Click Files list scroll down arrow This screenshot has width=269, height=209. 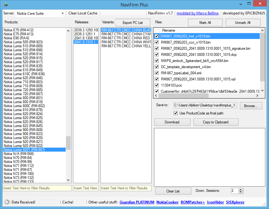[x=262, y=91]
